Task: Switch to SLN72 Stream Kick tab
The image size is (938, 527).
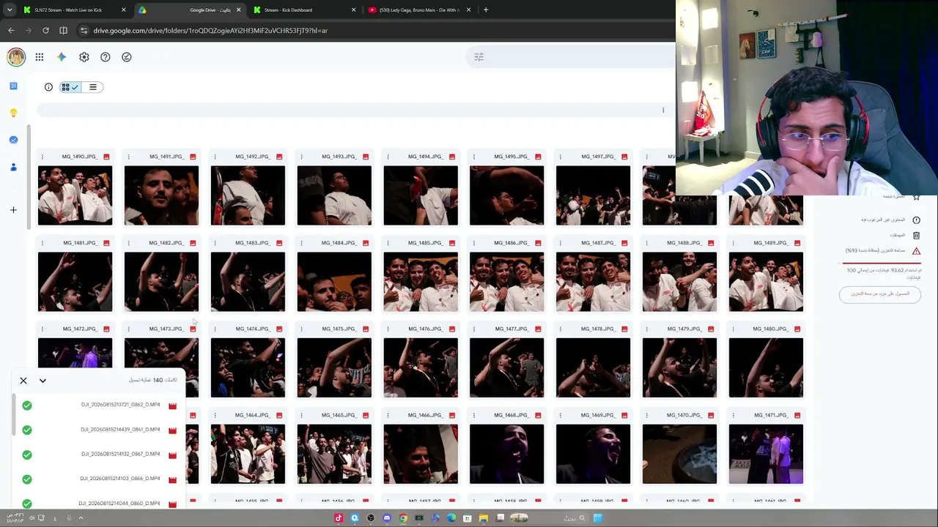Action: [x=73, y=10]
